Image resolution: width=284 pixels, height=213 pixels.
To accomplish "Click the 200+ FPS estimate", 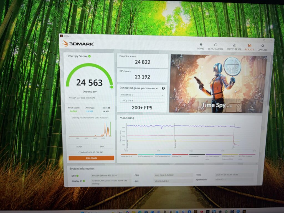I will tap(142, 108).
